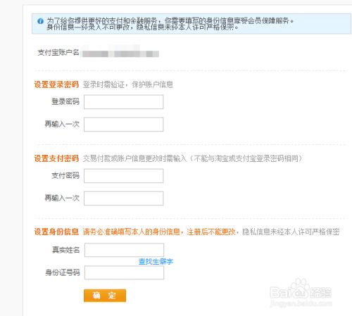
Task: Click the 设置身份信息 section heading
Action: [56, 232]
